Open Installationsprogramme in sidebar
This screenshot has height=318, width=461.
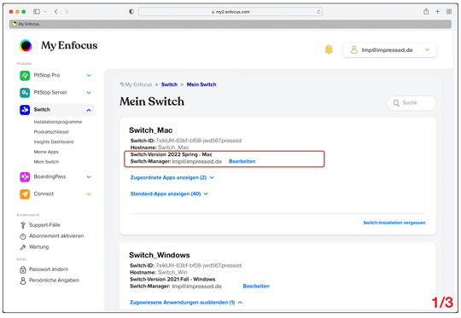click(58, 122)
